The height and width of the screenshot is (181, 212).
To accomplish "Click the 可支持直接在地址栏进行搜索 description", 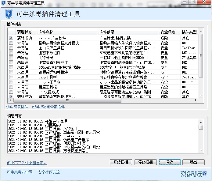I will pyautogui.click(x=123, y=77).
